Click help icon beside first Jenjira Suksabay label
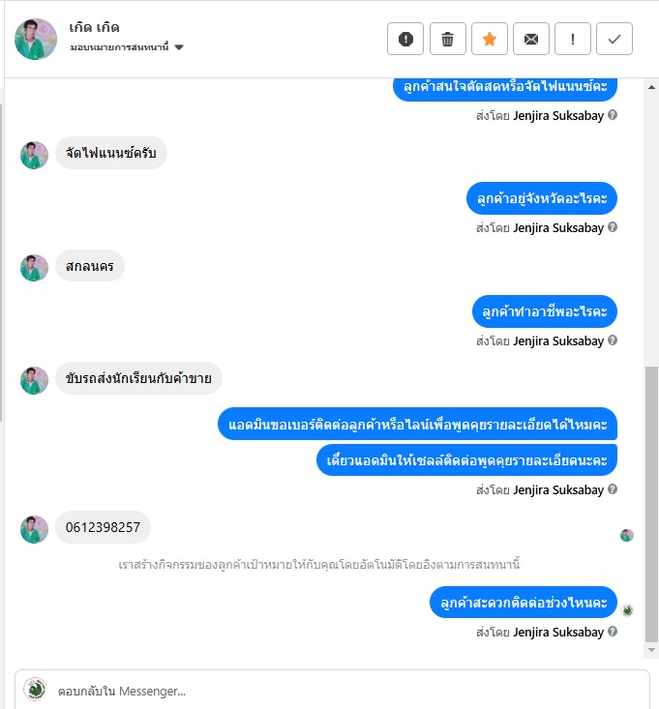The height and width of the screenshot is (709, 659). (x=613, y=115)
